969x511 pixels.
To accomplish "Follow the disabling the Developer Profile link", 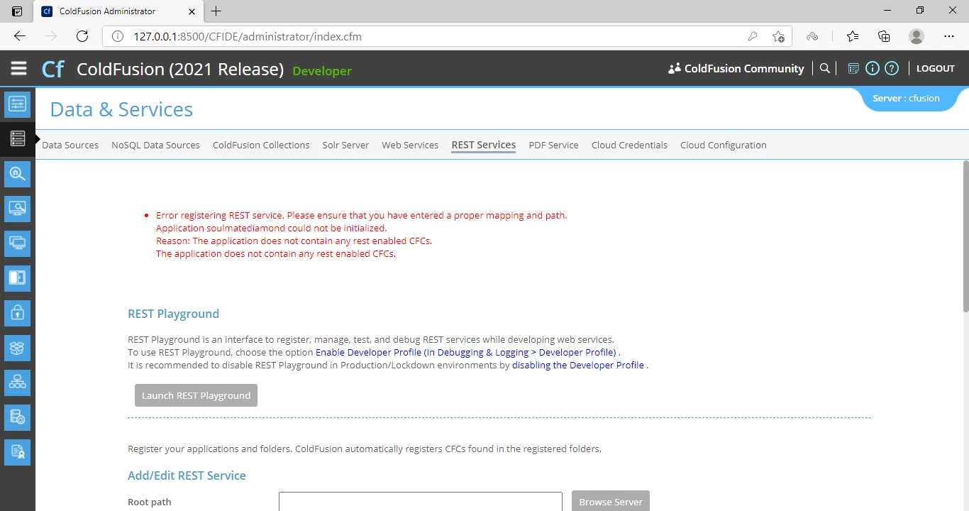I will [x=578, y=365].
